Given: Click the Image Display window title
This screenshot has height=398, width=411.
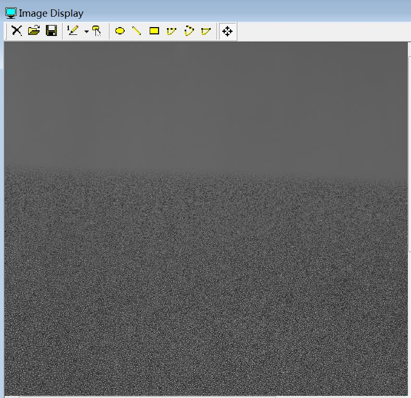Looking at the screenshot, I should [x=51, y=13].
